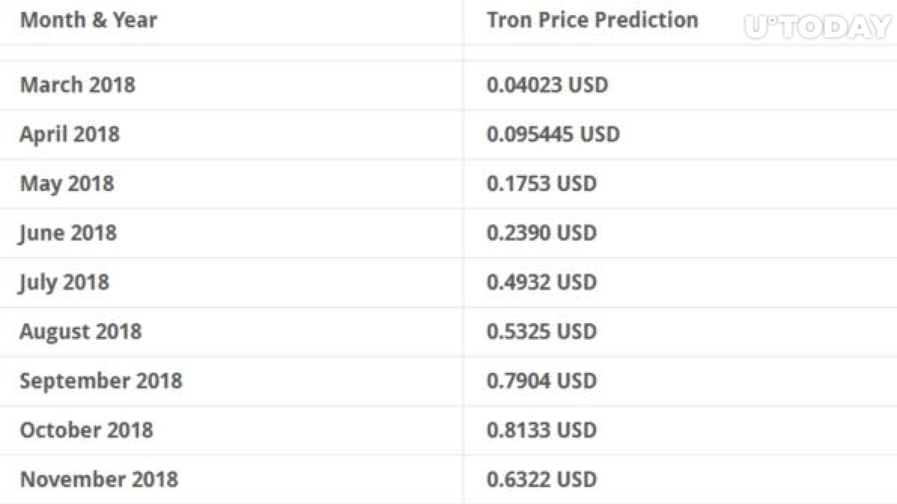The image size is (897, 504).
Task: Click the May 2018 row label
Action: click(67, 184)
